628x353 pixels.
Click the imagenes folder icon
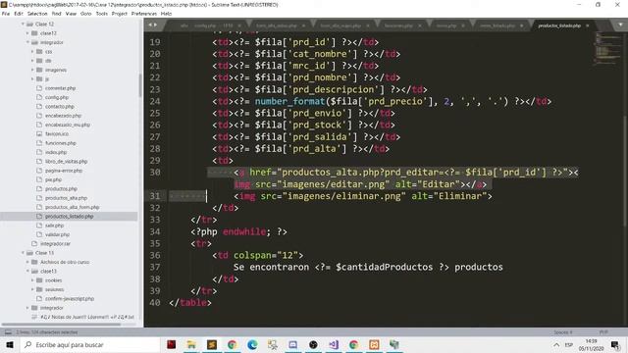39,70
